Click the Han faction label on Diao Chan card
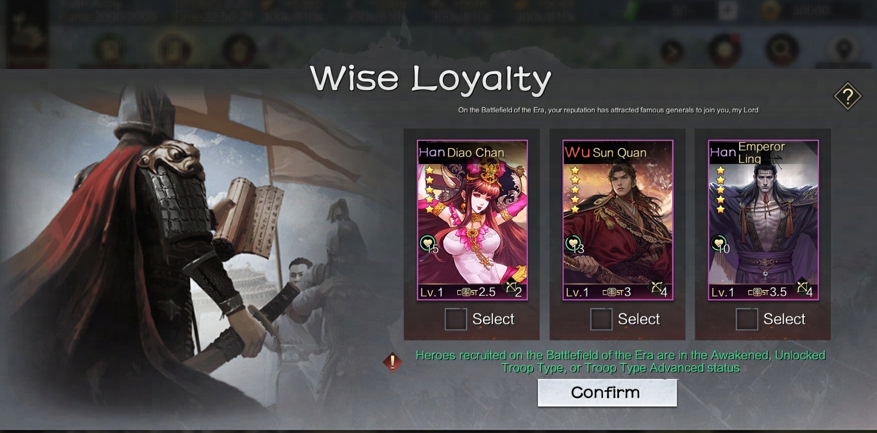This screenshot has height=433, width=877. [432, 152]
